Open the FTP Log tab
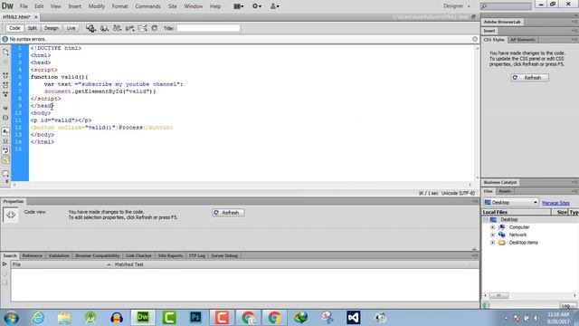579x326 pixels. (x=197, y=255)
